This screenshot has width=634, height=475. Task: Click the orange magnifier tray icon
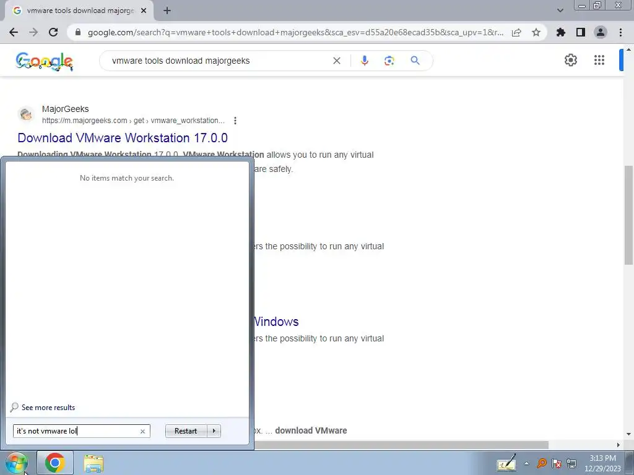pyautogui.click(x=541, y=463)
